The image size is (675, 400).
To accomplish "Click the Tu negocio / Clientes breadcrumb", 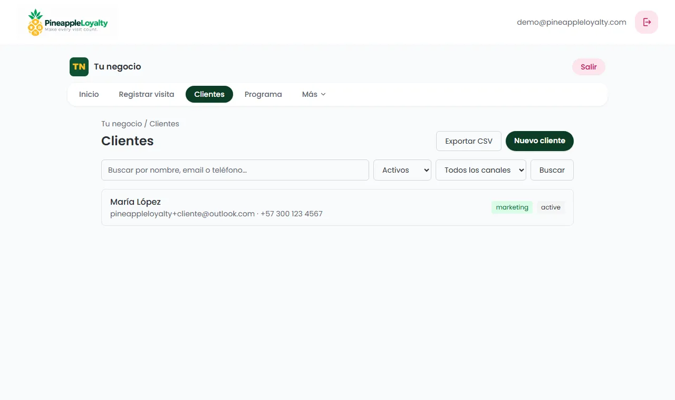I will tap(140, 124).
